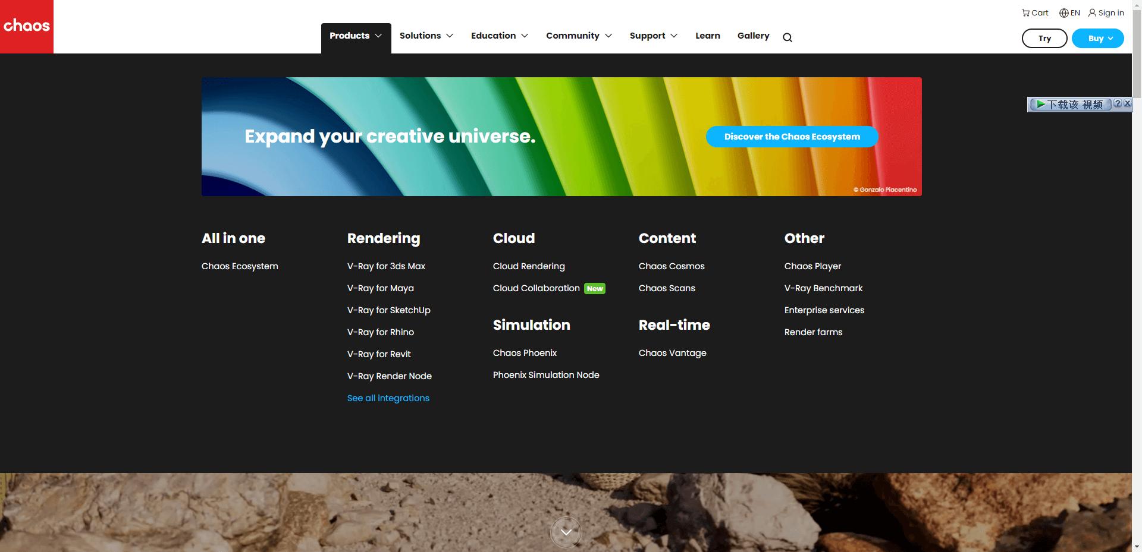The image size is (1142, 552).
Task: Click Discover the Chaos Ecosystem button
Action: (792, 137)
